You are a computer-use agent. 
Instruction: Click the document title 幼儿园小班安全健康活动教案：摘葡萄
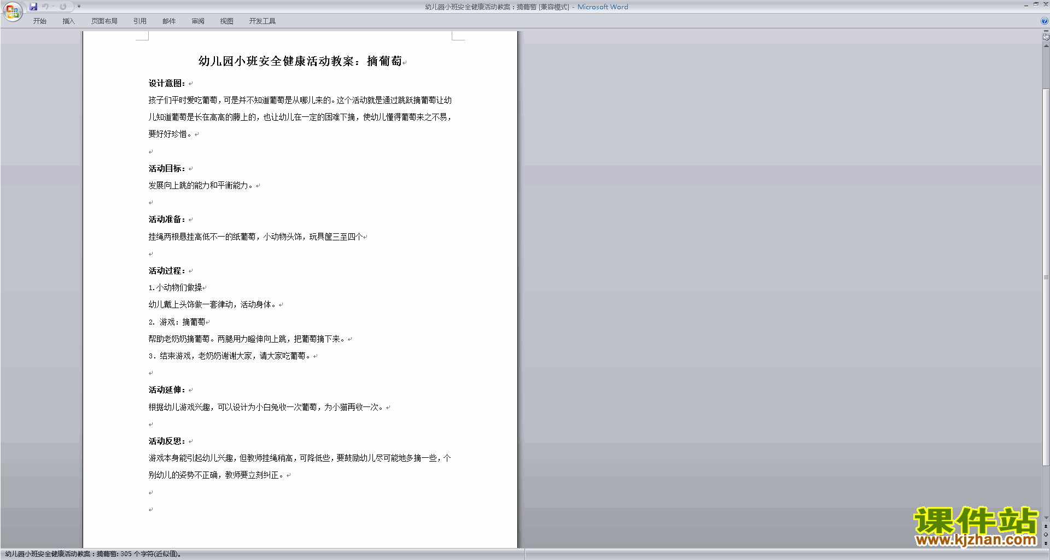point(300,61)
